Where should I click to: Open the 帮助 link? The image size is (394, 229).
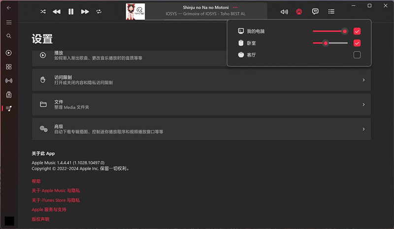pos(36,181)
